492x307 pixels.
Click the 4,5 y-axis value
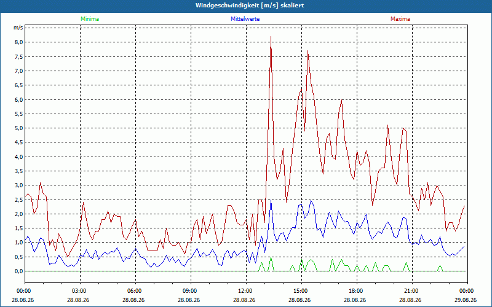tap(19, 142)
